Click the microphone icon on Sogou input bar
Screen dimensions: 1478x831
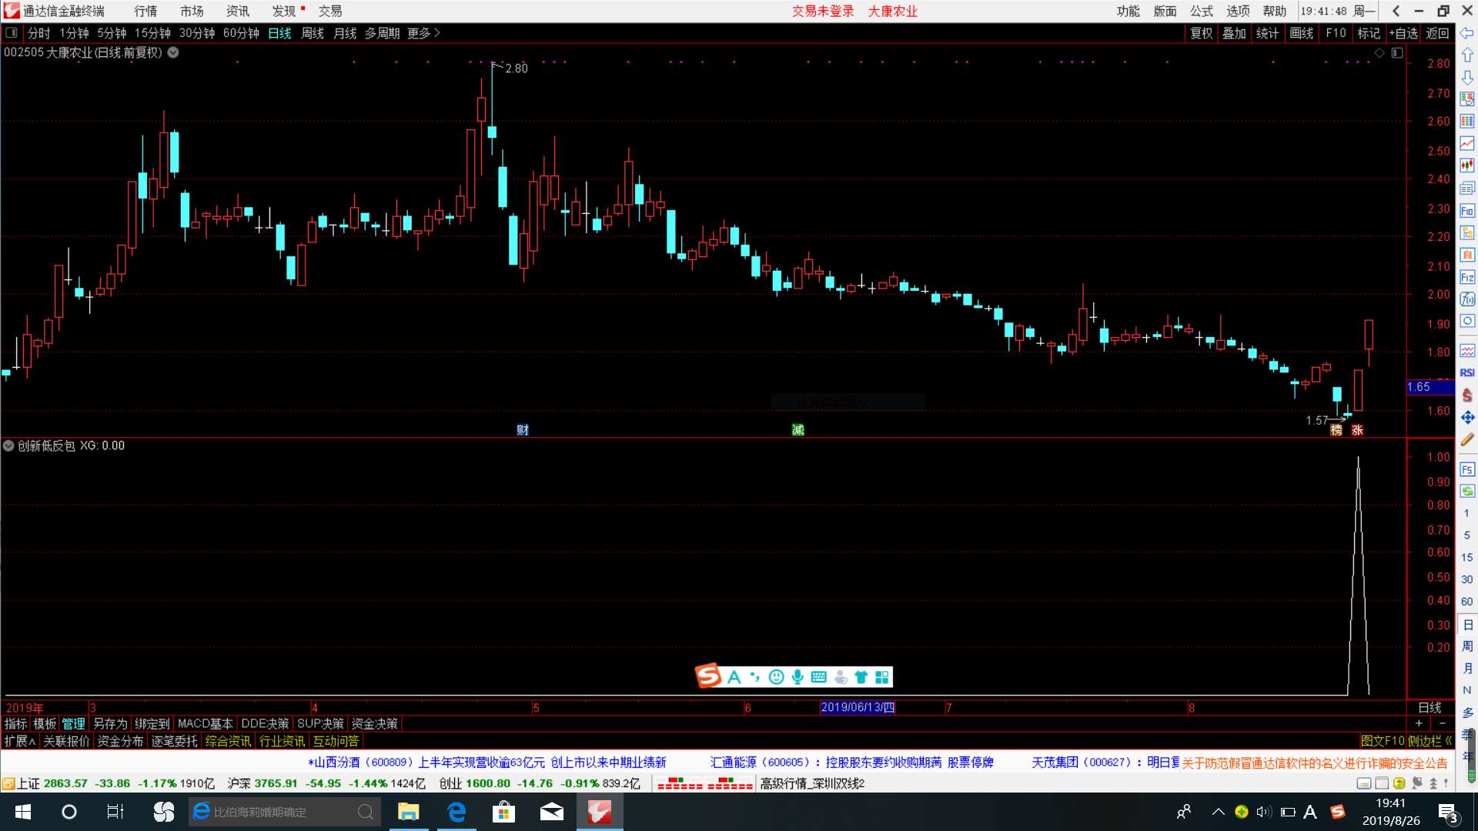tap(798, 677)
